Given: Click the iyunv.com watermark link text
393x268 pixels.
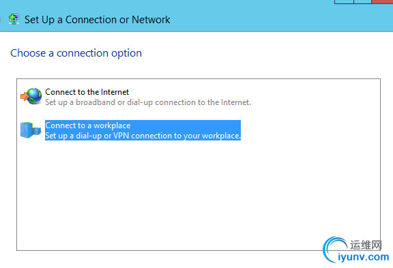Looking at the screenshot, I should [364, 257].
